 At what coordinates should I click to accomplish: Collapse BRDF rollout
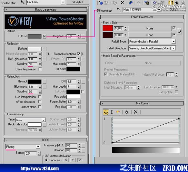coord(45,140)
